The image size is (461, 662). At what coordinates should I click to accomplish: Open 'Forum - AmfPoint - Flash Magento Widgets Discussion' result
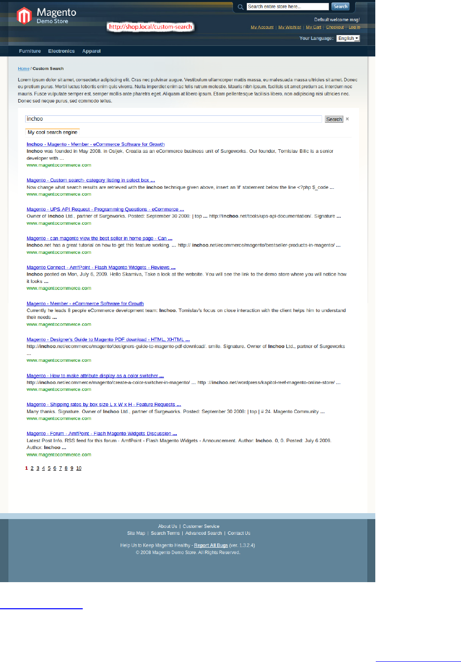[x=101, y=434]
